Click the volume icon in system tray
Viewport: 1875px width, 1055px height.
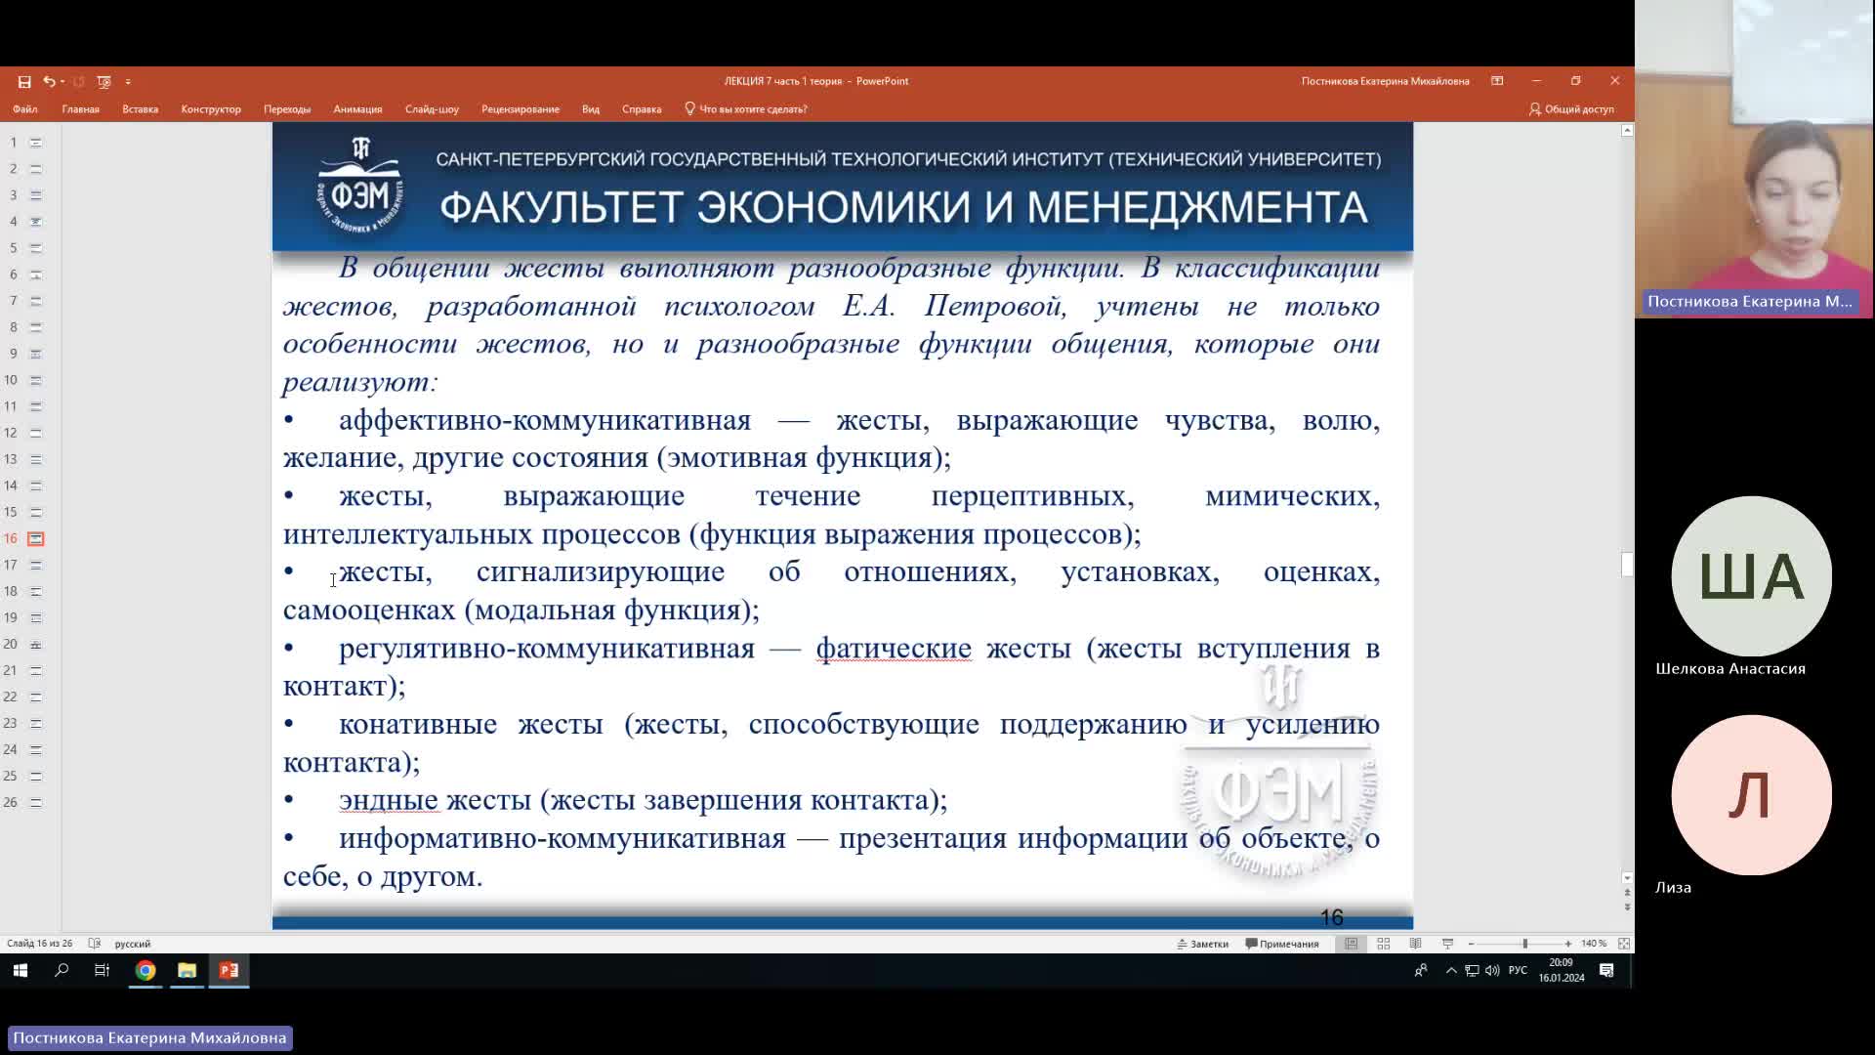pos(1492,970)
